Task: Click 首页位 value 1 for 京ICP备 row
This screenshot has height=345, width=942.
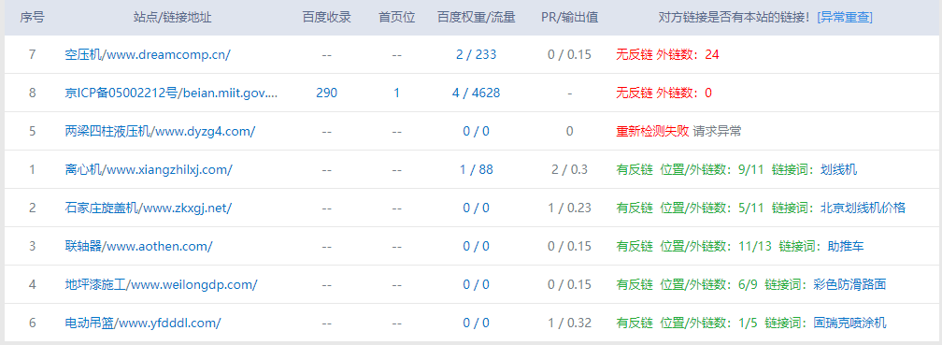Action: click(x=396, y=93)
